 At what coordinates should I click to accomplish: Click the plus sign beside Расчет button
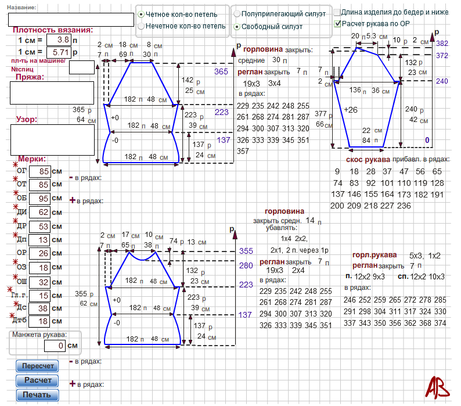73,384
